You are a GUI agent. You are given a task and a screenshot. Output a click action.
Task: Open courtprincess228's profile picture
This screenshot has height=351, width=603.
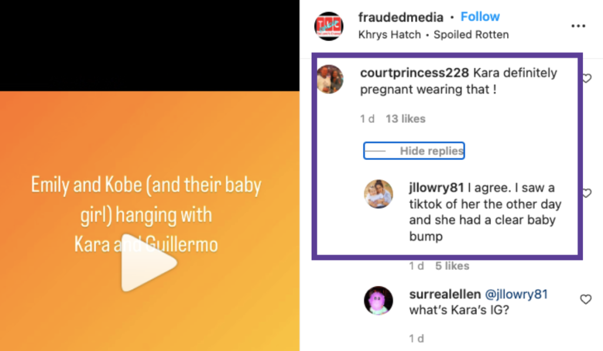[x=330, y=79]
